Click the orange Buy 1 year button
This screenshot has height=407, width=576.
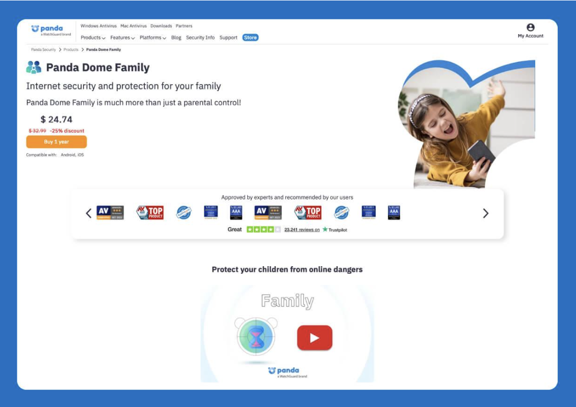56,142
